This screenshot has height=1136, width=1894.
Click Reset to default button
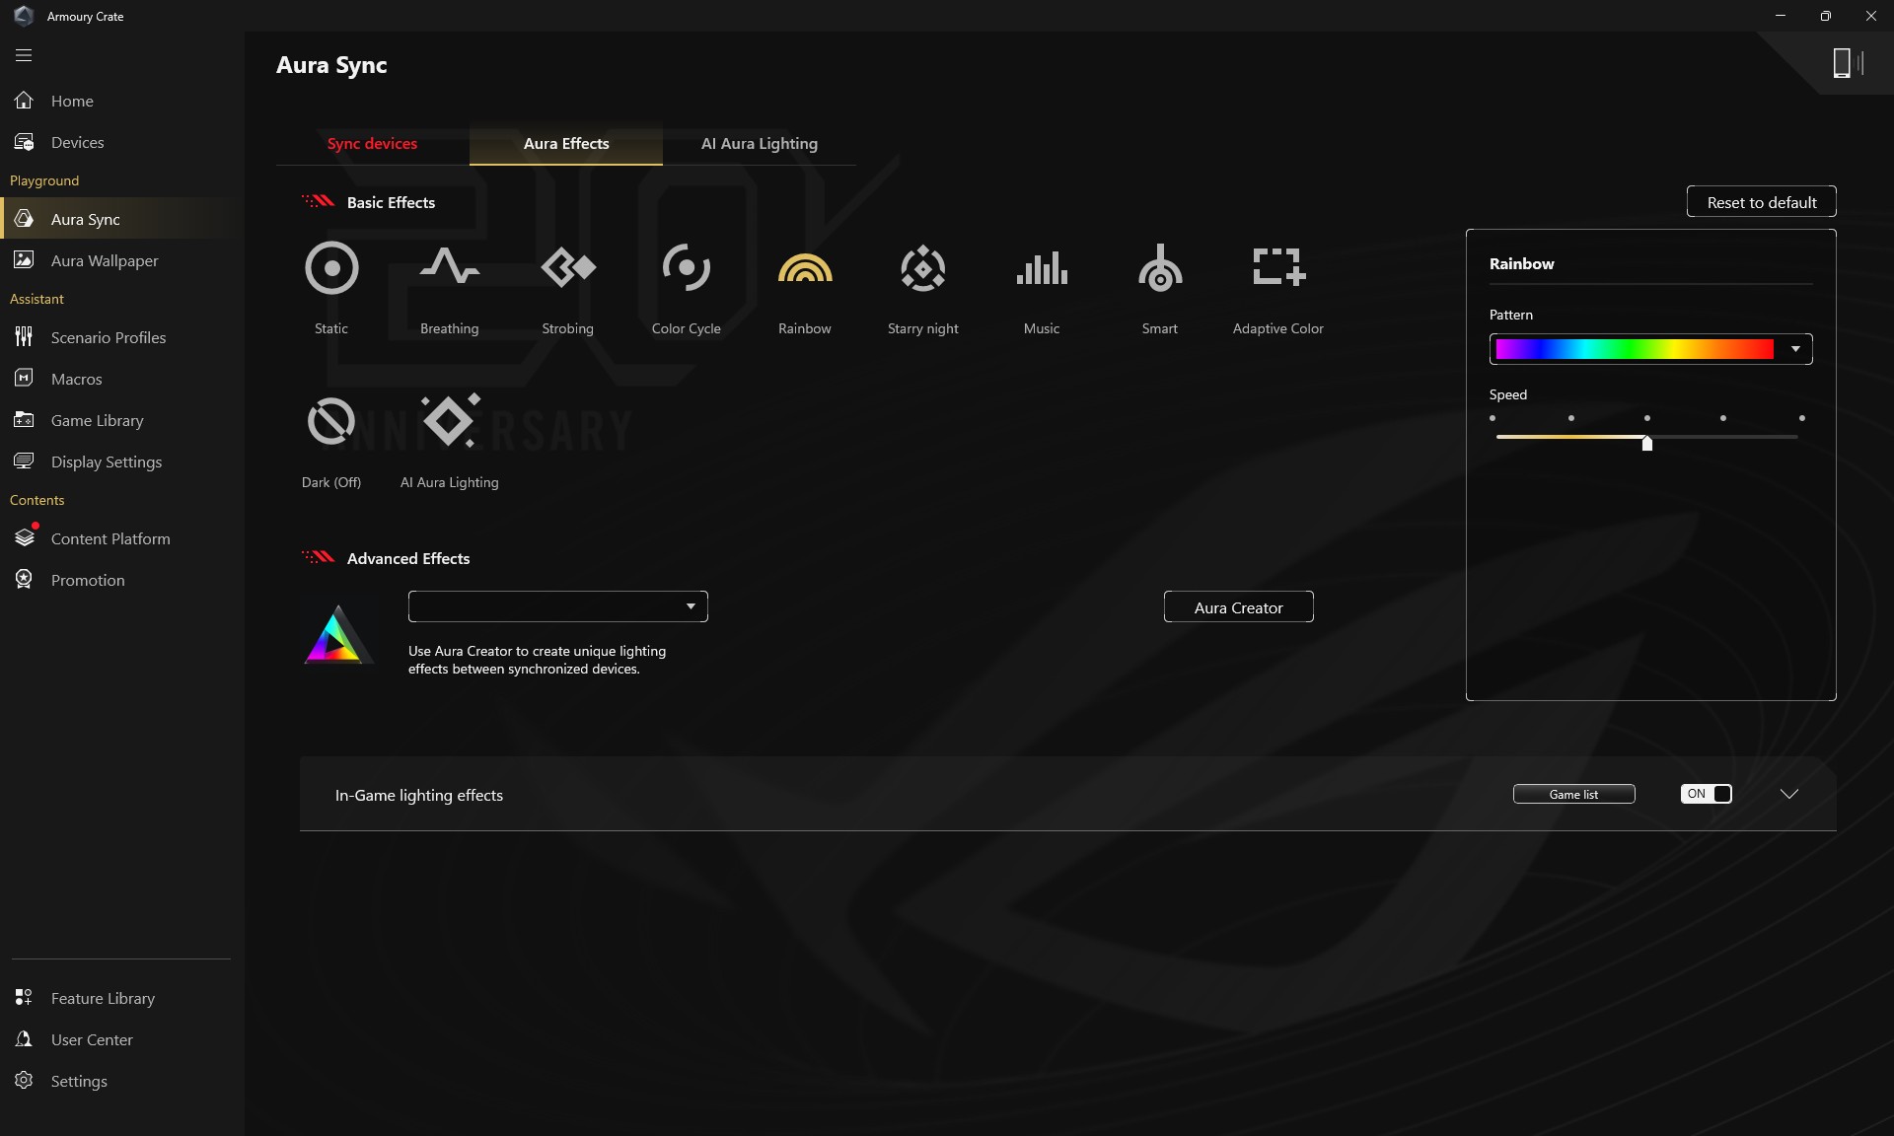click(1761, 202)
